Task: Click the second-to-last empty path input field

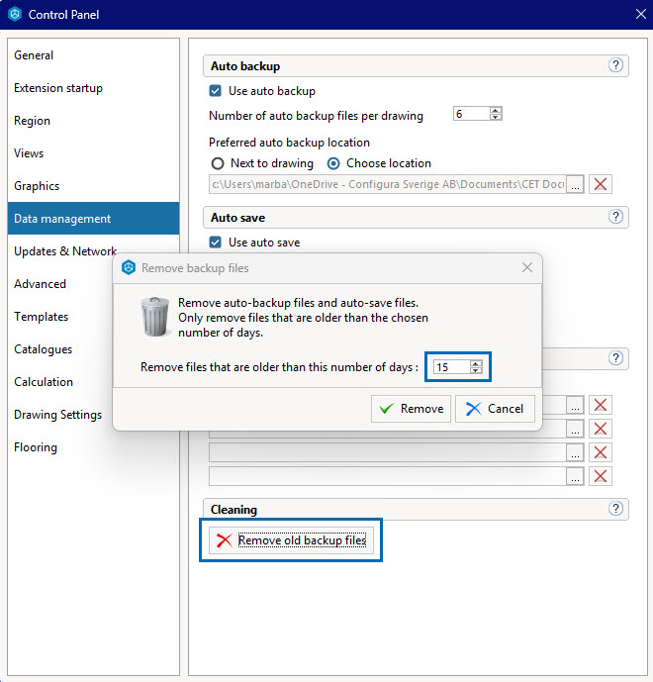Action: (x=388, y=452)
